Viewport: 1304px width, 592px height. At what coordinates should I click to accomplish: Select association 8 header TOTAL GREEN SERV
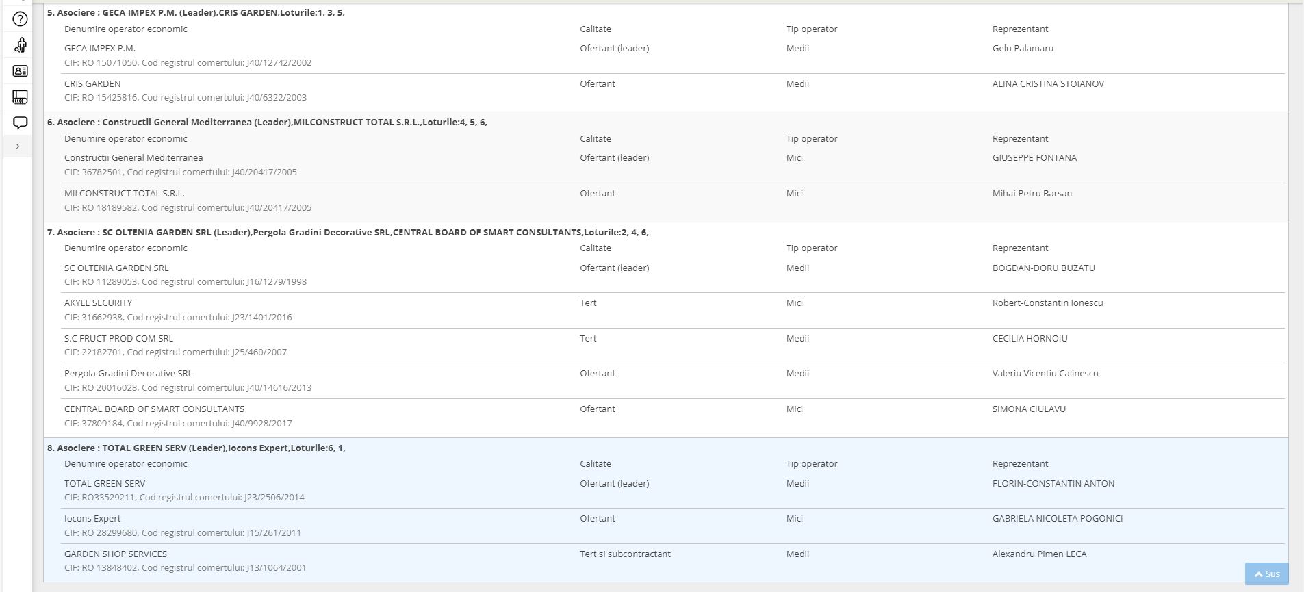click(196, 448)
